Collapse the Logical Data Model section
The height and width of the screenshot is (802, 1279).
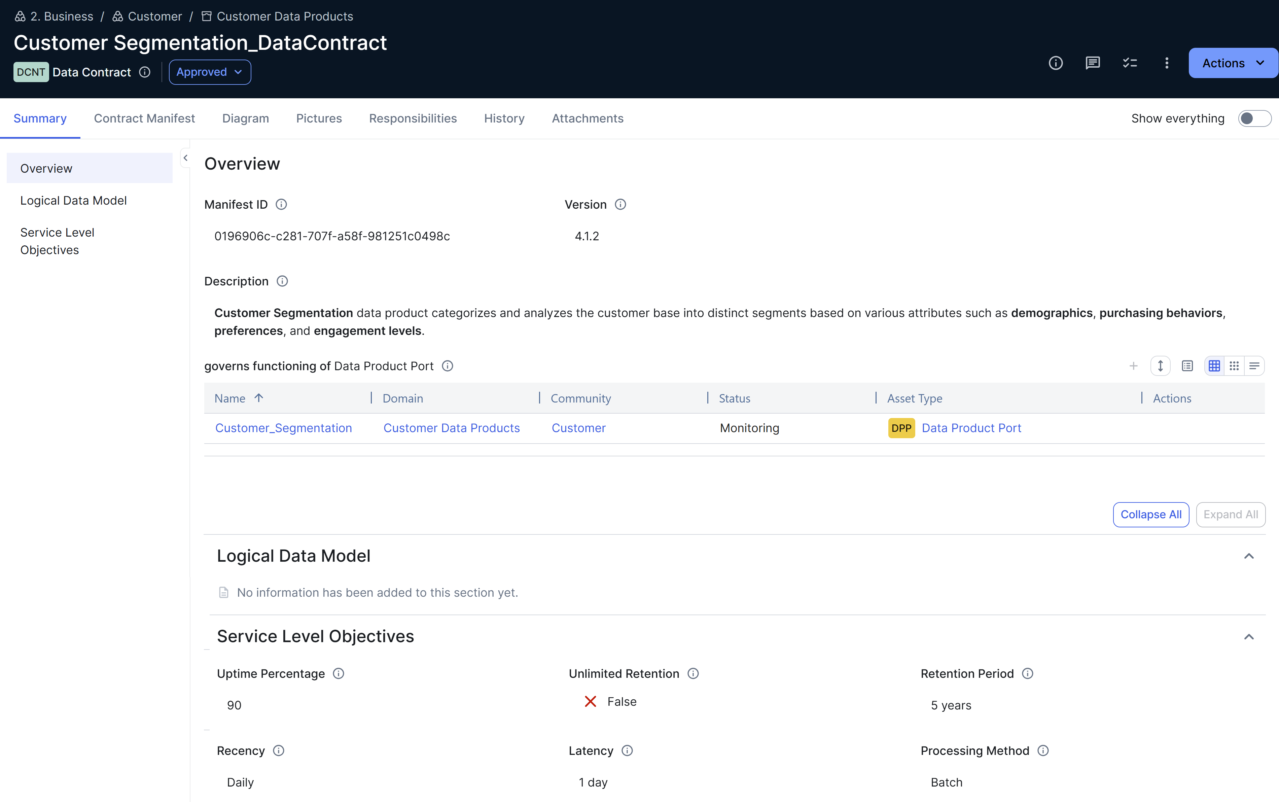1249,556
